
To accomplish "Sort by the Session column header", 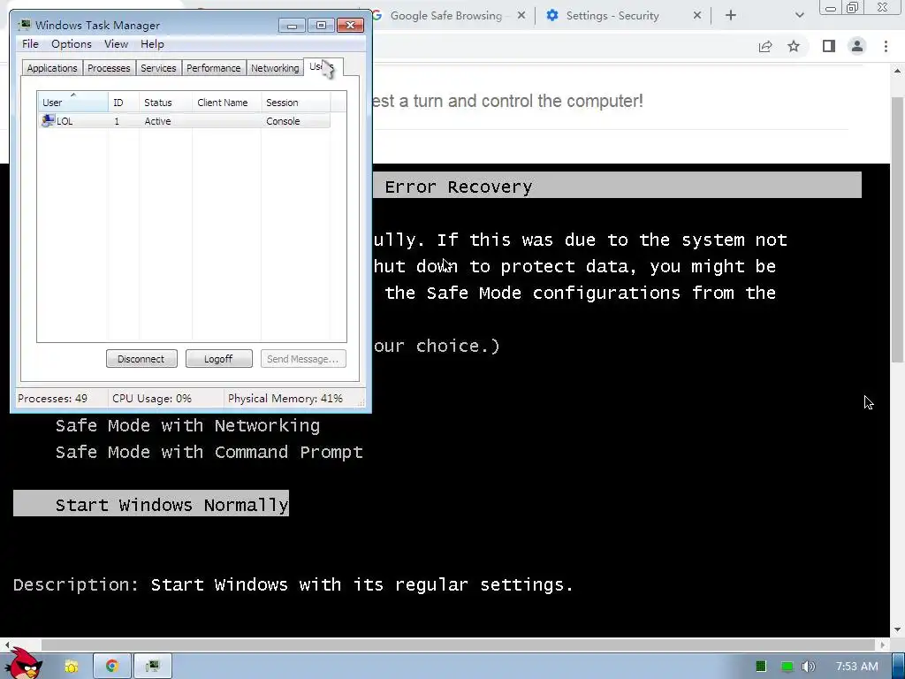I will point(295,103).
